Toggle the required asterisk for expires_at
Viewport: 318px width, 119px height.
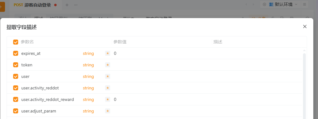tap(108, 54)
